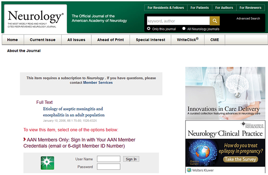Click the Take the Survey button

240,159
